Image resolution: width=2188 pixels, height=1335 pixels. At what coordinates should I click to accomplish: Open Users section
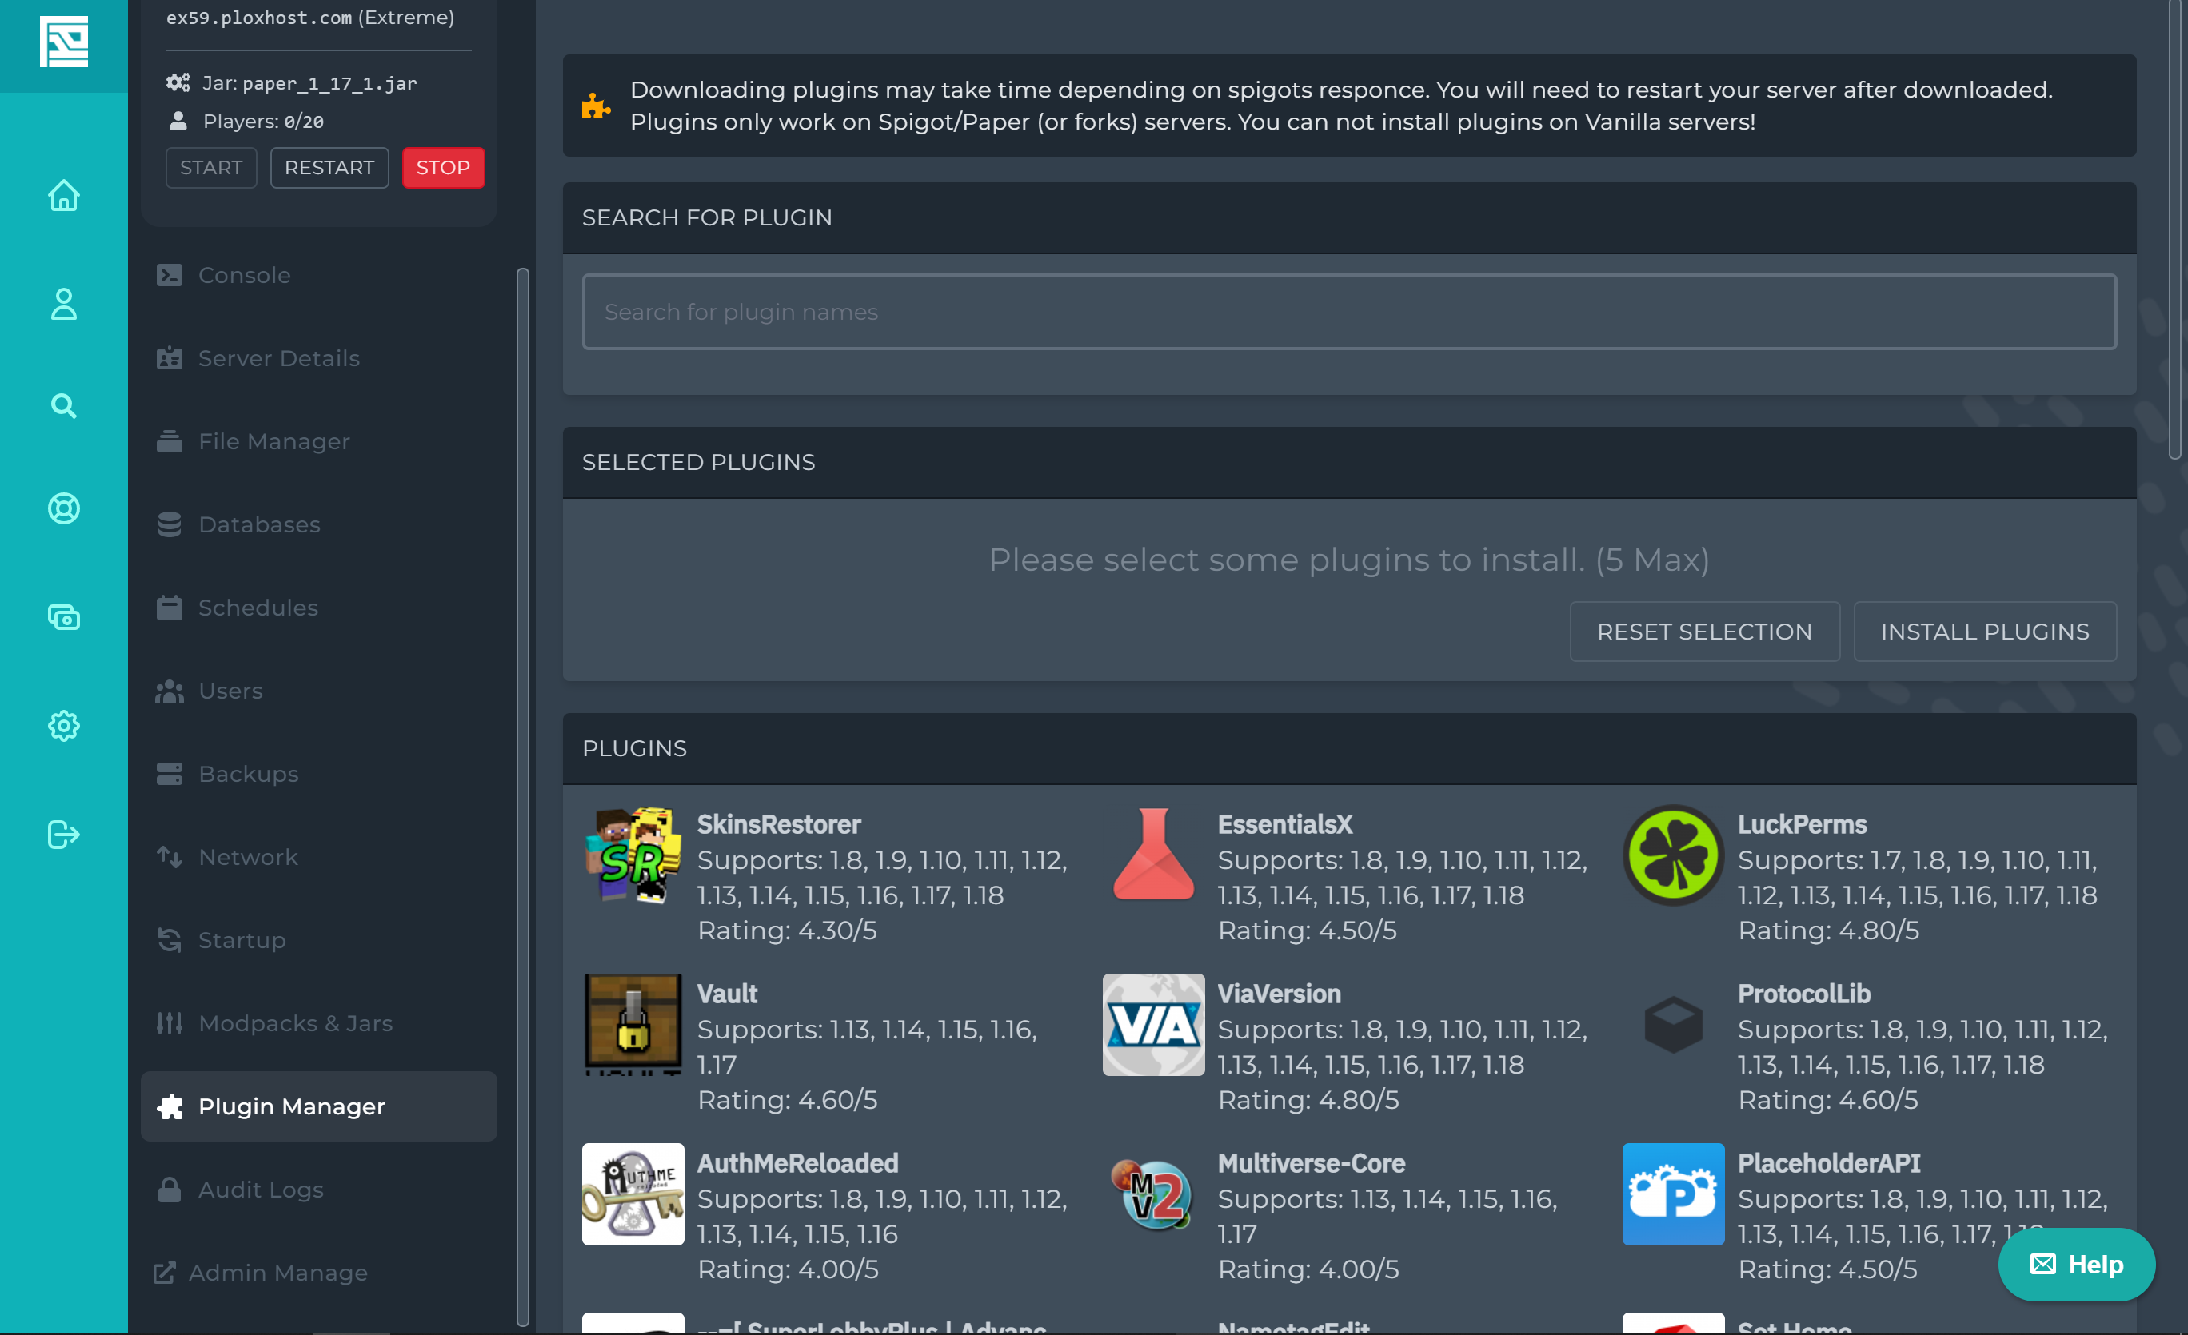click(x=319, y=691)
